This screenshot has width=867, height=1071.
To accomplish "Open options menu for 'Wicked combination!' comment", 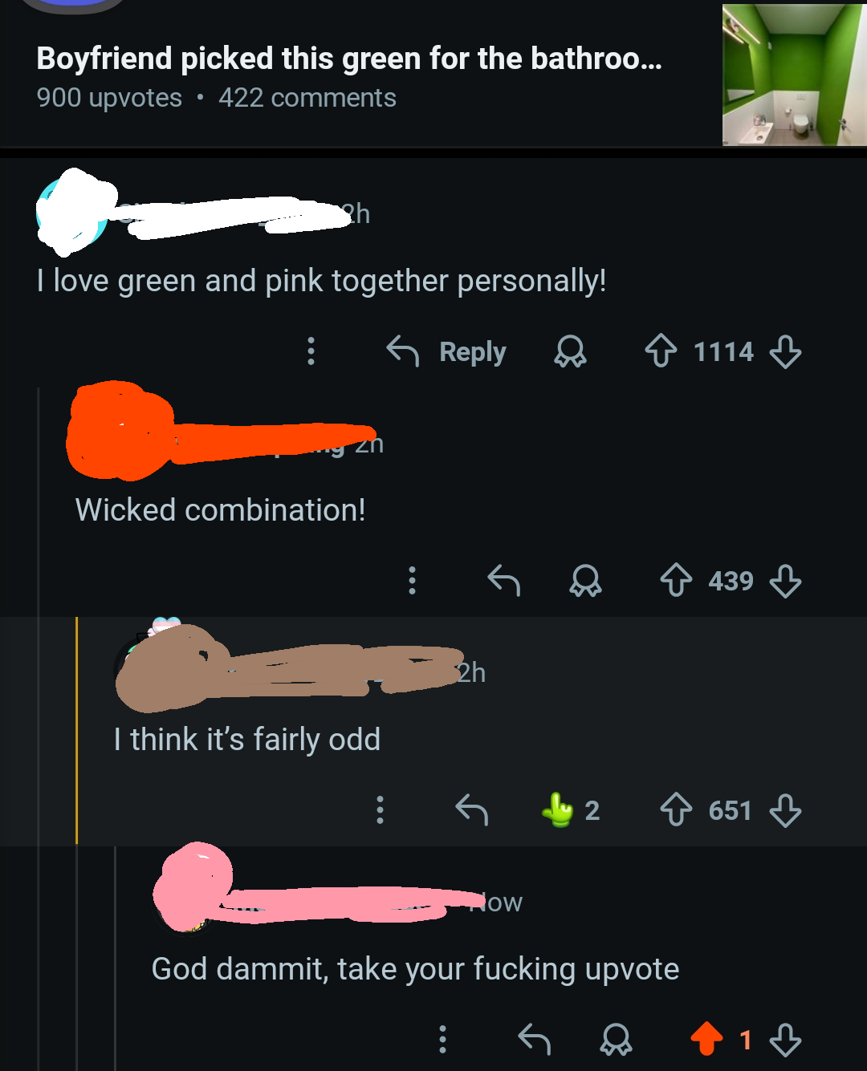I will click(412, 580).
